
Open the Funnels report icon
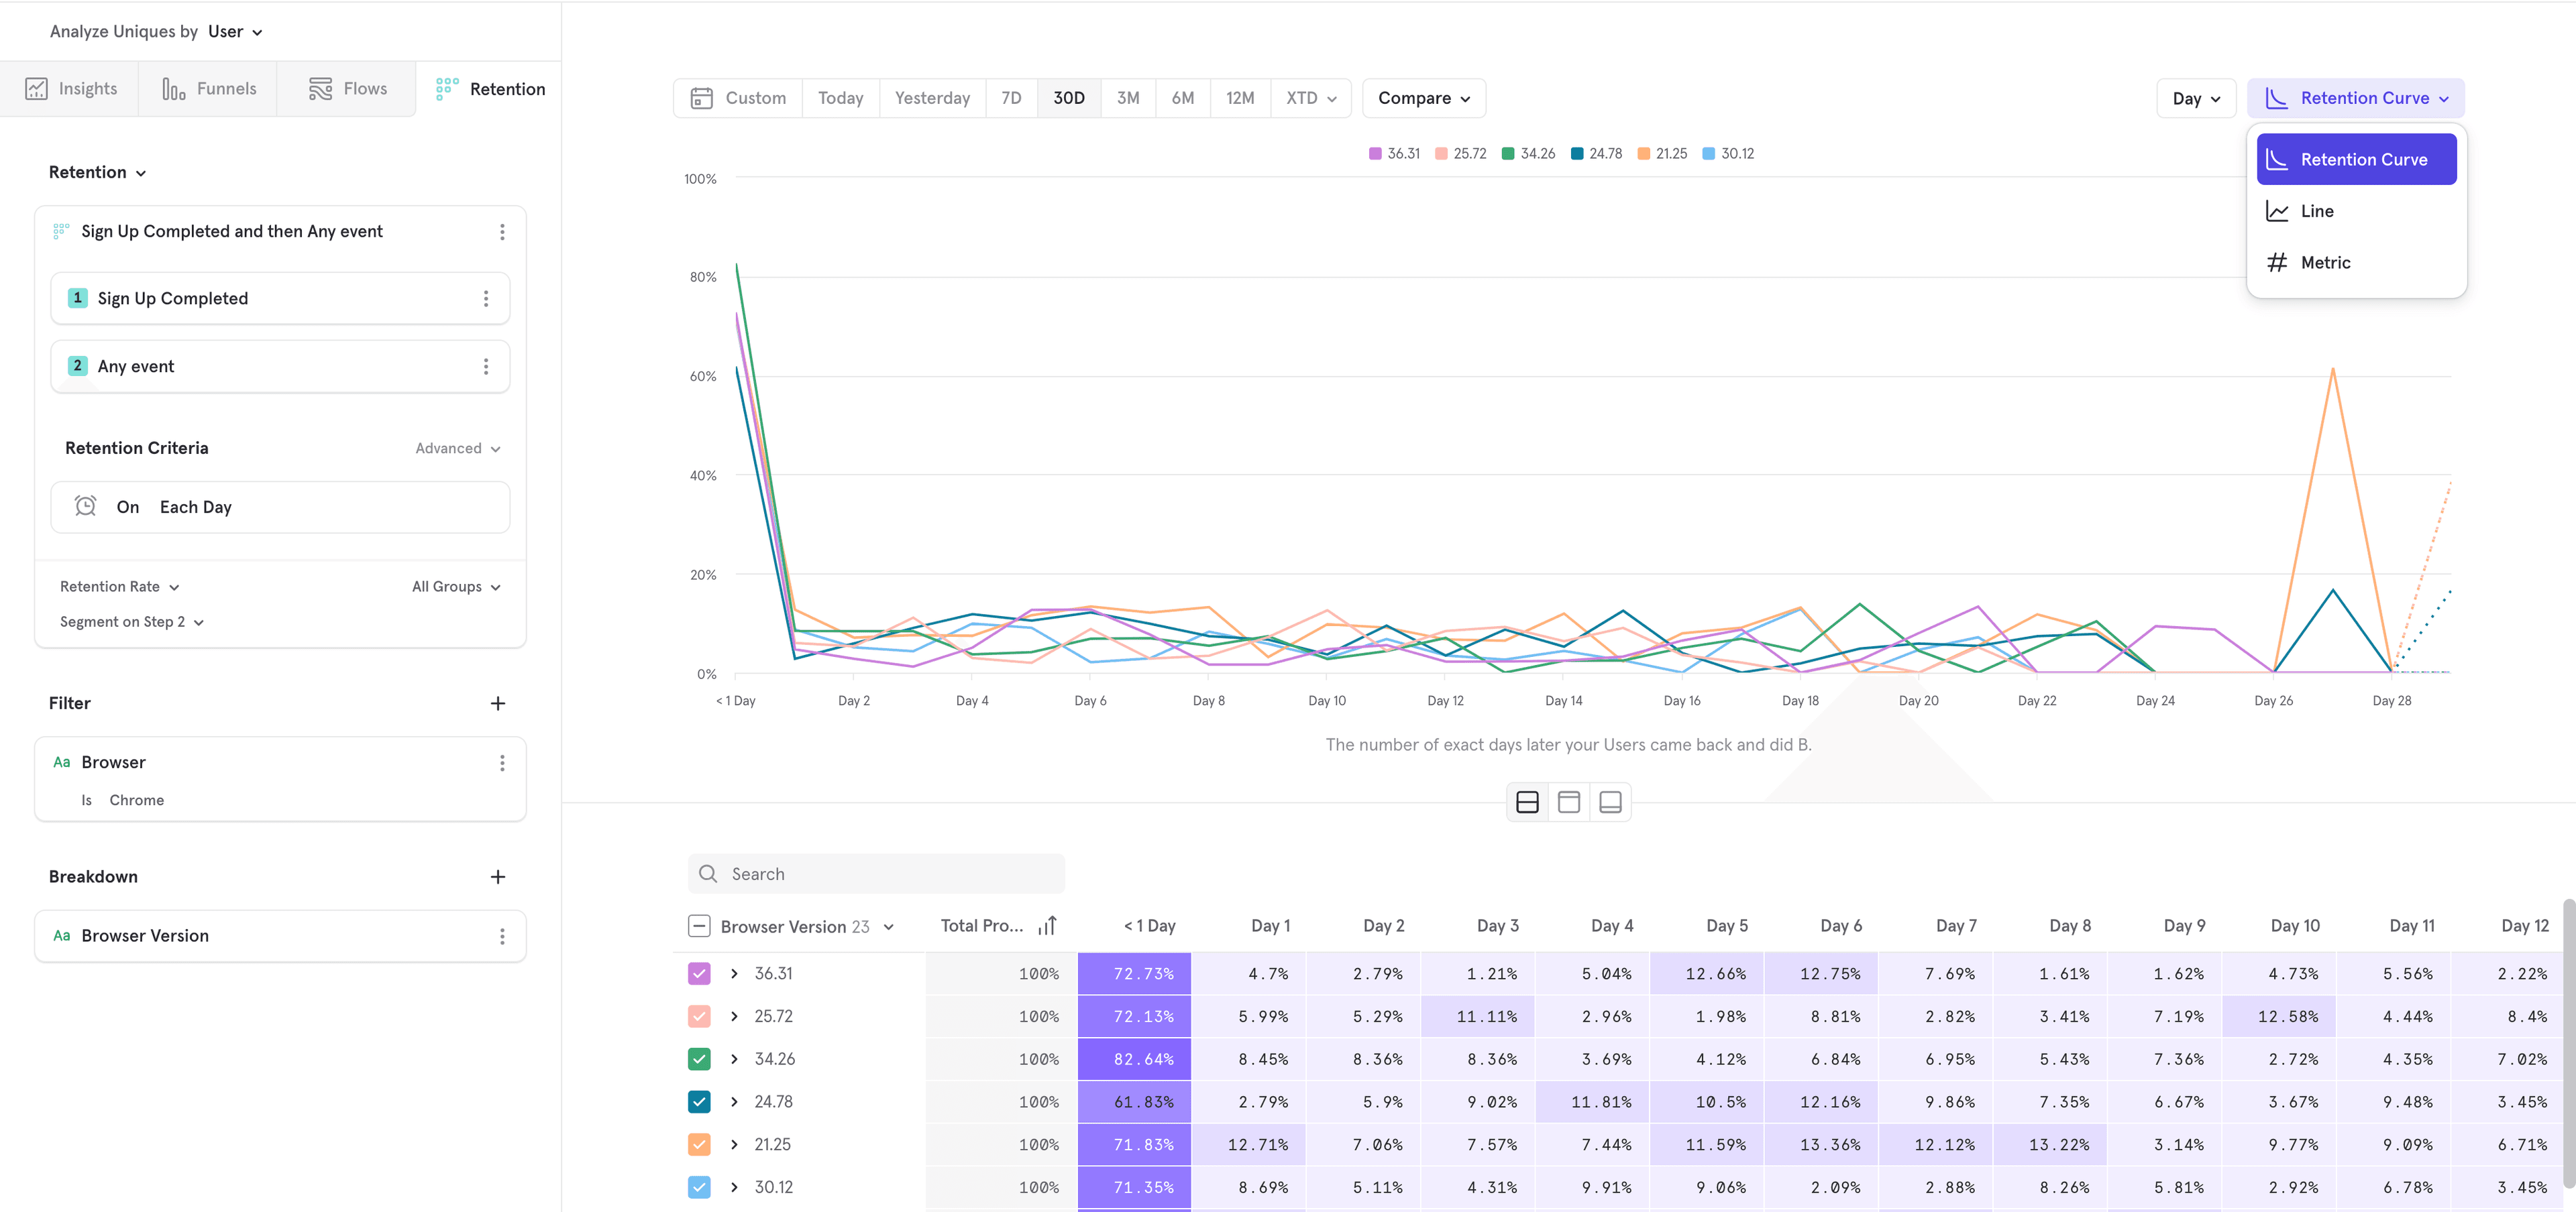[173, 88]
